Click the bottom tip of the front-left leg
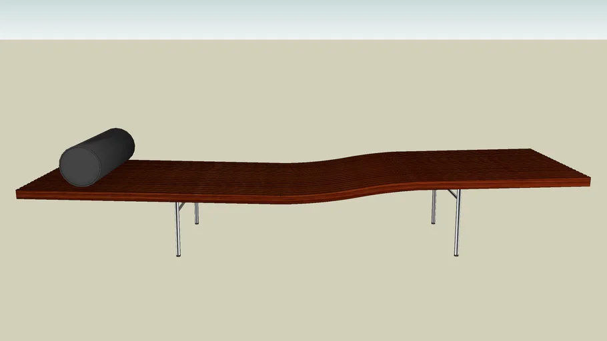Viewport: 607px width, 341px height. (x=178, y=254)
